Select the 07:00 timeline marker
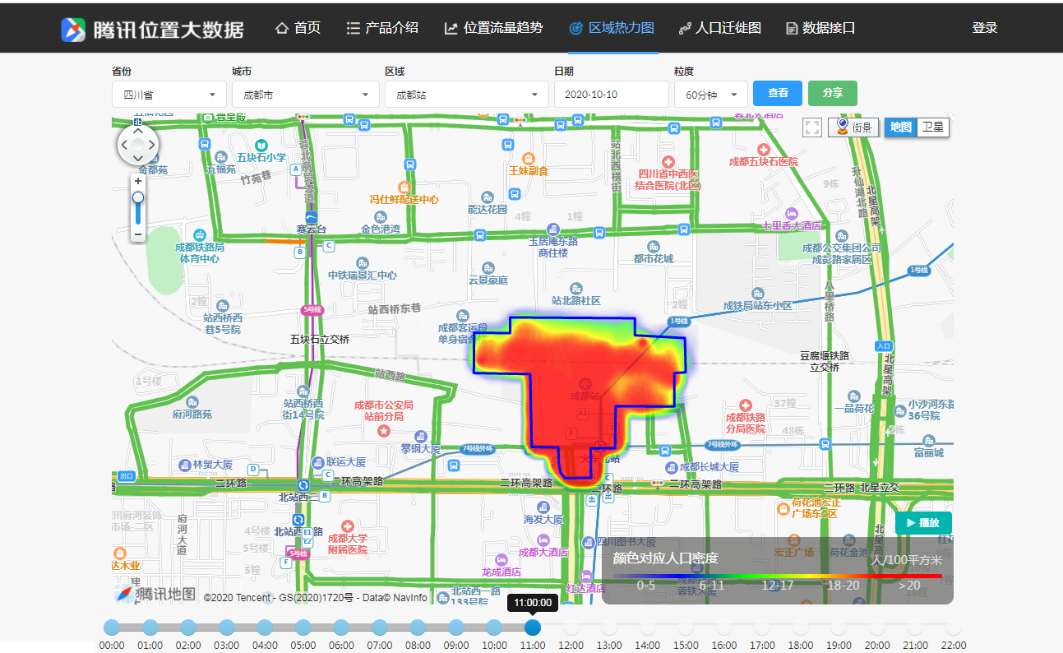 pyautogui.click(x=380, y=628)
